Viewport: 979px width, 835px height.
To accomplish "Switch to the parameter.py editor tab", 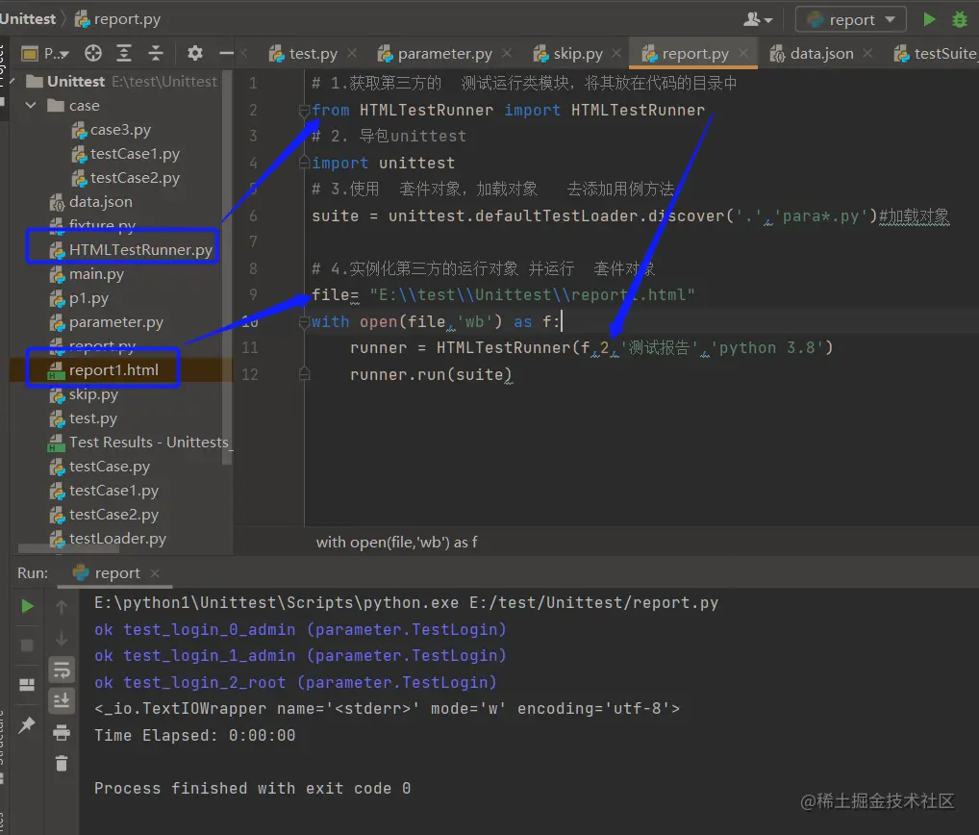I will [x=444, y=54].
